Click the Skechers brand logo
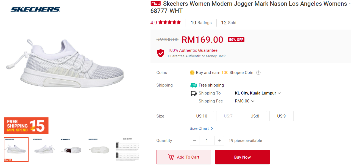 tap(35, 10)
